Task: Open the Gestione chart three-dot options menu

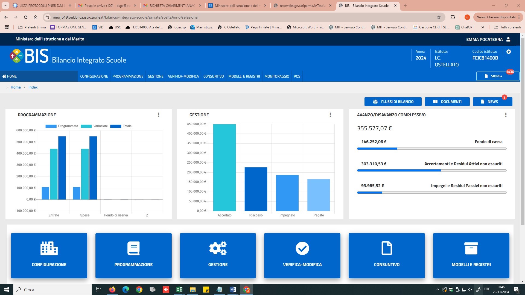Action: (330, 115)
